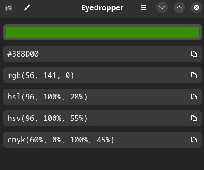Activate the color picker eyedropper tool
This screenshot has width=204, height=170.
(x=27, y=7)
